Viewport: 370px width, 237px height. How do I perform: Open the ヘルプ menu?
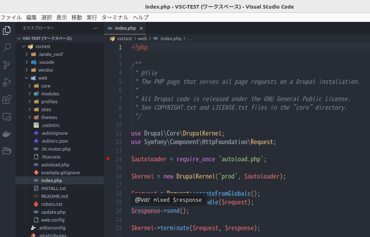click(x=141, y=18)
